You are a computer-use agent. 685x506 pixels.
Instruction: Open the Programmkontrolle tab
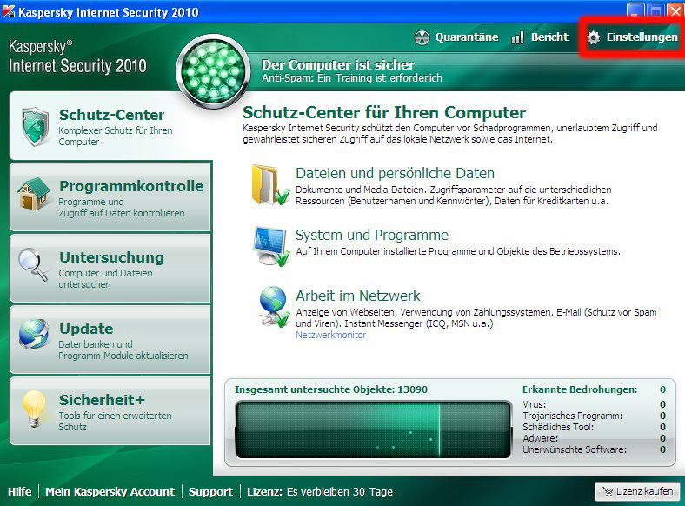130,187
